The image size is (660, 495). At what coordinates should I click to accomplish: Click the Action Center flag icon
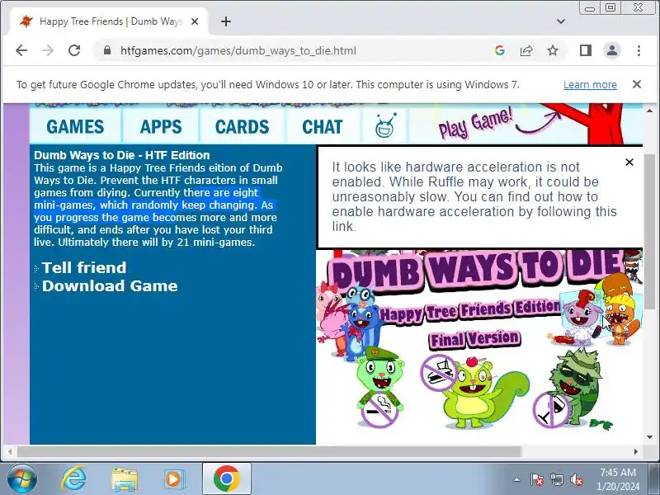point(537,479)
